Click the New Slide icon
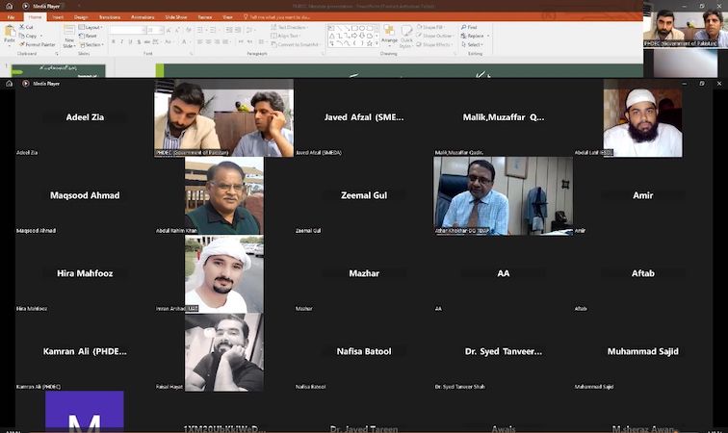 coord(68,34)
